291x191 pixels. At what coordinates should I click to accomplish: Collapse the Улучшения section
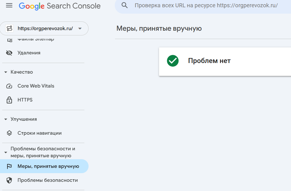click(x=6, y=119)
